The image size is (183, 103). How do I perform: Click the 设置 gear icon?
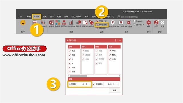click(x=162, y=23)
